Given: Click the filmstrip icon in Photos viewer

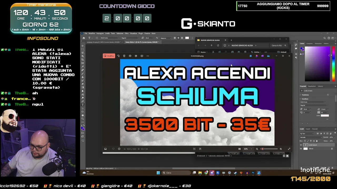Looking at the screenshot, I should [x=105, y=149].
